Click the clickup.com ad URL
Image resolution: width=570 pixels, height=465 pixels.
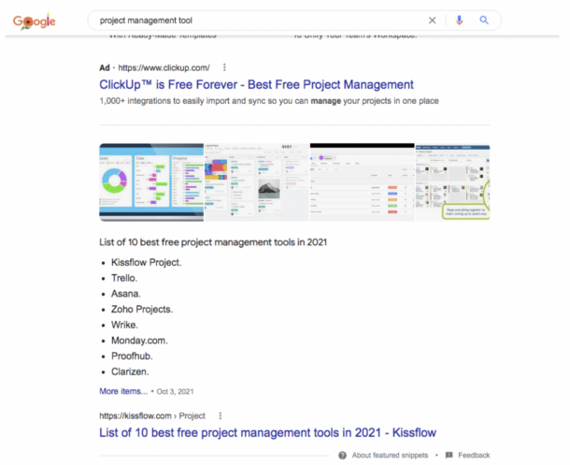point(163,67)
